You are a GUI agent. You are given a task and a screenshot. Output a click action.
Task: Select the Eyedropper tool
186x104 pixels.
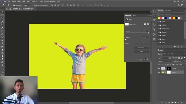2,28
